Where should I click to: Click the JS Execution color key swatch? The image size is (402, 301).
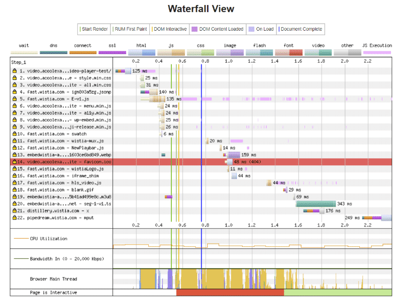(377, 53)
